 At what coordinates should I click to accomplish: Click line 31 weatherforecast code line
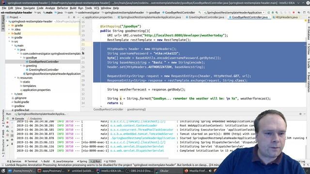146,89
